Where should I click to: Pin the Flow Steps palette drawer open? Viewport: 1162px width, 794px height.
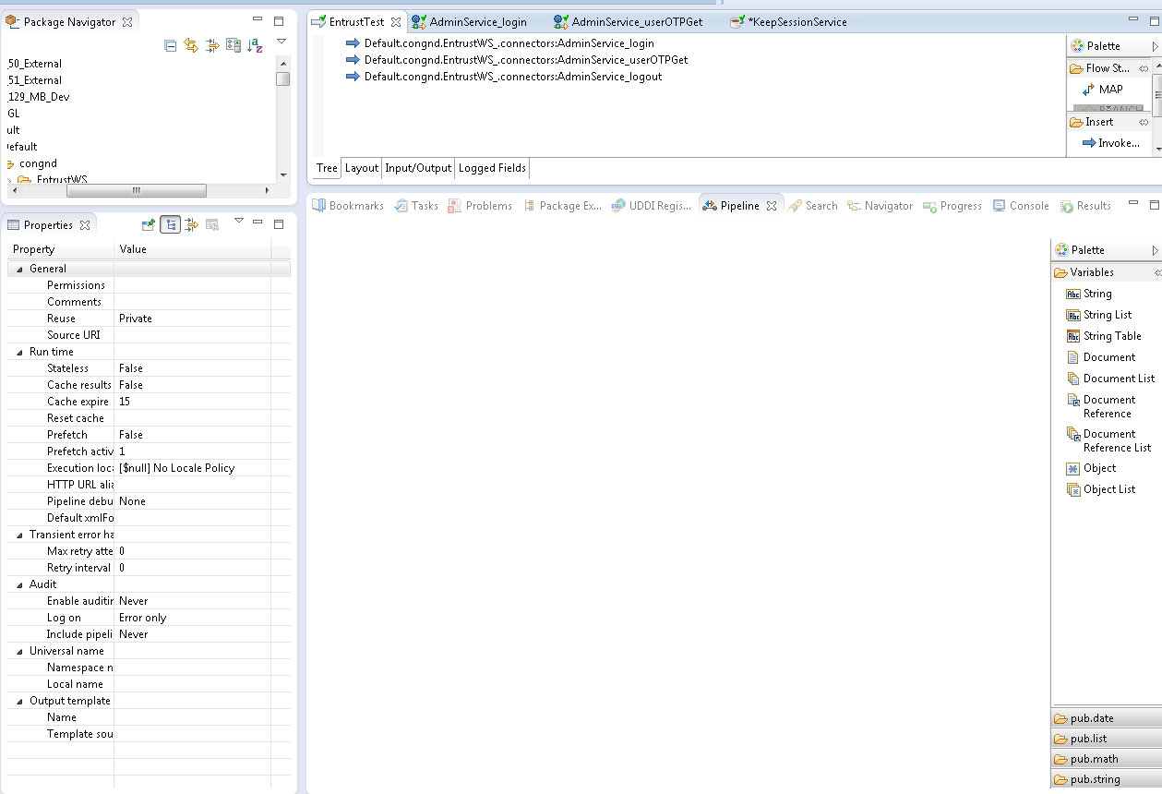point(1144,68)
